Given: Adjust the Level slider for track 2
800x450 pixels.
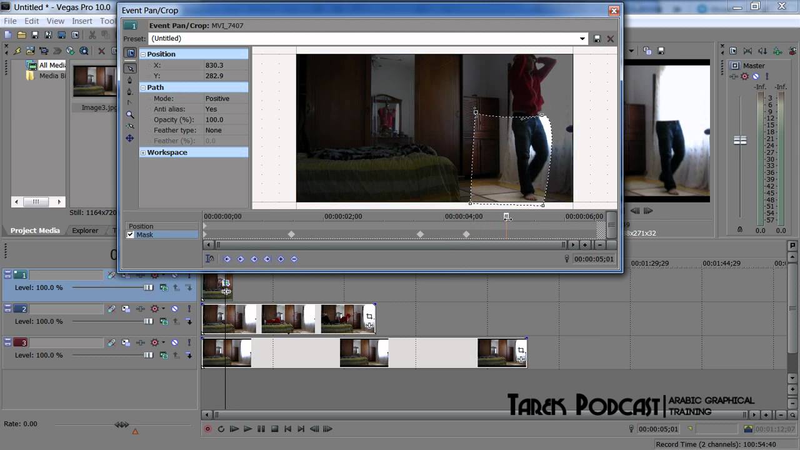Looking at the screenshot, I should pos(148,321).
